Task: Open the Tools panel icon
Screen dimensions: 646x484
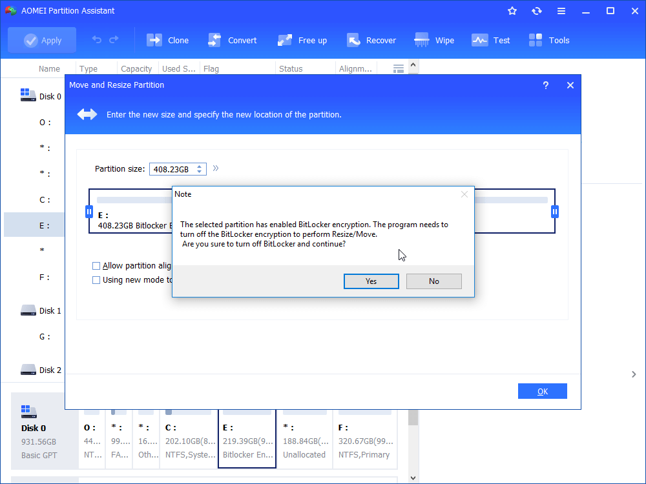Action: (x=536, y=39)
